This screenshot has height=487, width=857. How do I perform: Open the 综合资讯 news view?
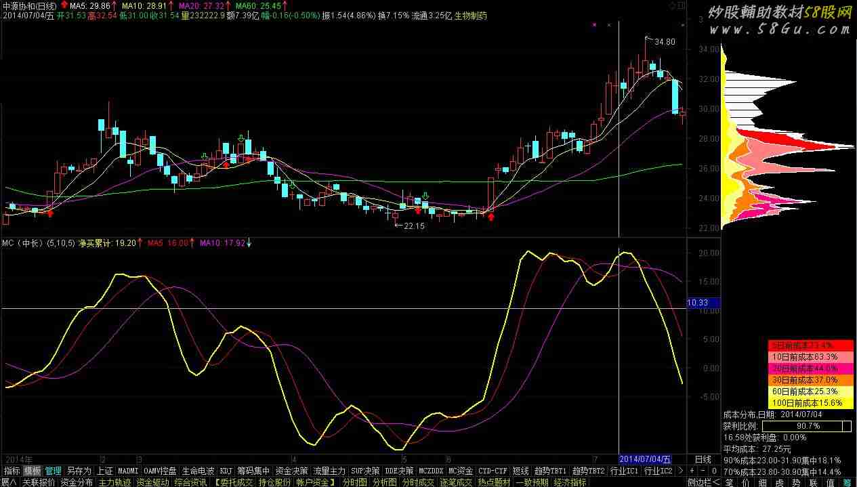pyautogui.click(x=190, y=482)
